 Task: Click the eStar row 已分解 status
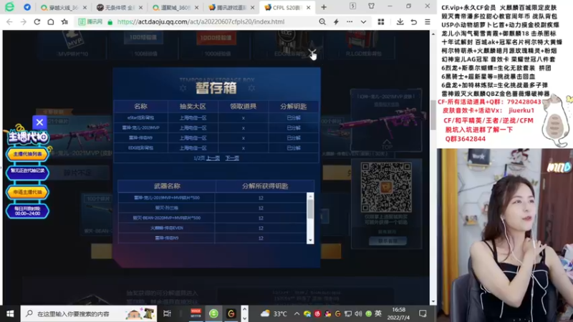point(294,118)
